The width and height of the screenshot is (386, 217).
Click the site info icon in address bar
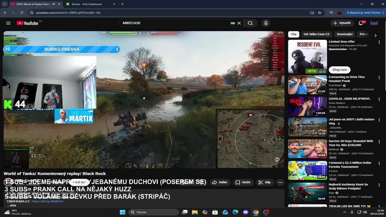31,13
